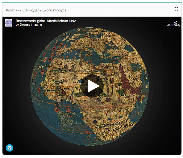The width and height of the screenshot is (183, 158).
Task: Click the round blue lake at the globe's upper right
Action: point(129,48)
